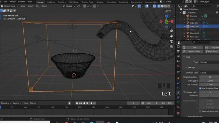Image resolution: width=219 pixels, height=123 pixels.
Task: Open the Modifier wrench properties tab
Action: [178, 83]
